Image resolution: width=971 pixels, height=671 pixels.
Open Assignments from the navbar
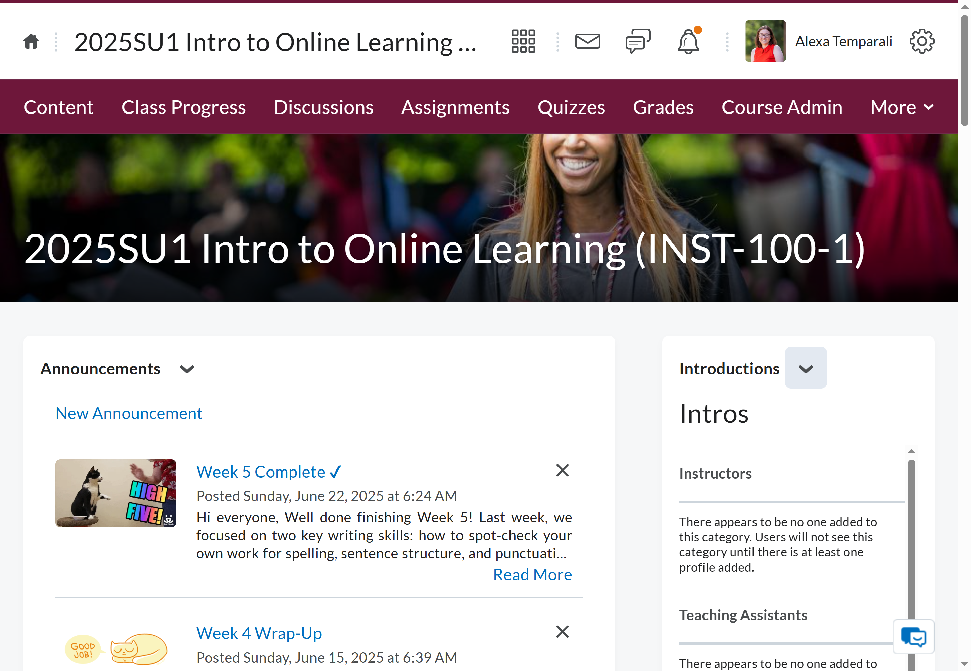(455, 107)
